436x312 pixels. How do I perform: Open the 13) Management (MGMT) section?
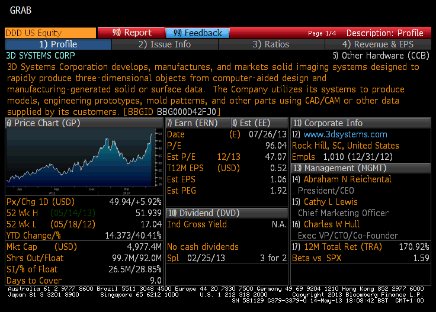[361, 168]
